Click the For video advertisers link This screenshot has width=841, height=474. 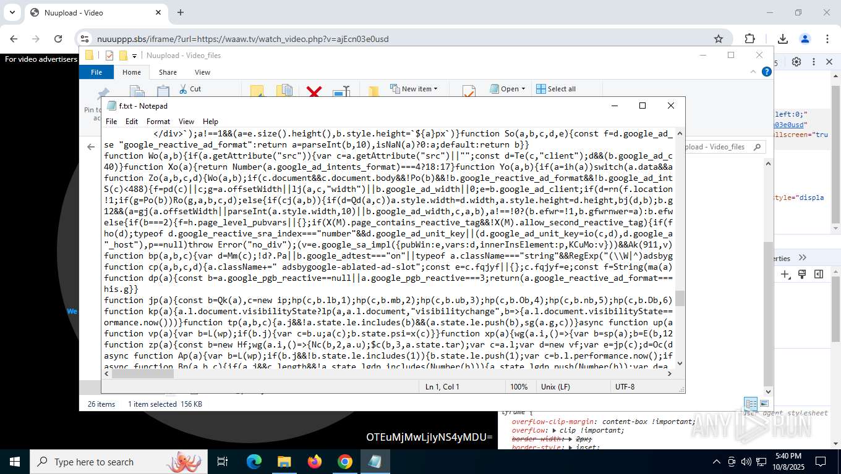click(41, 59)
